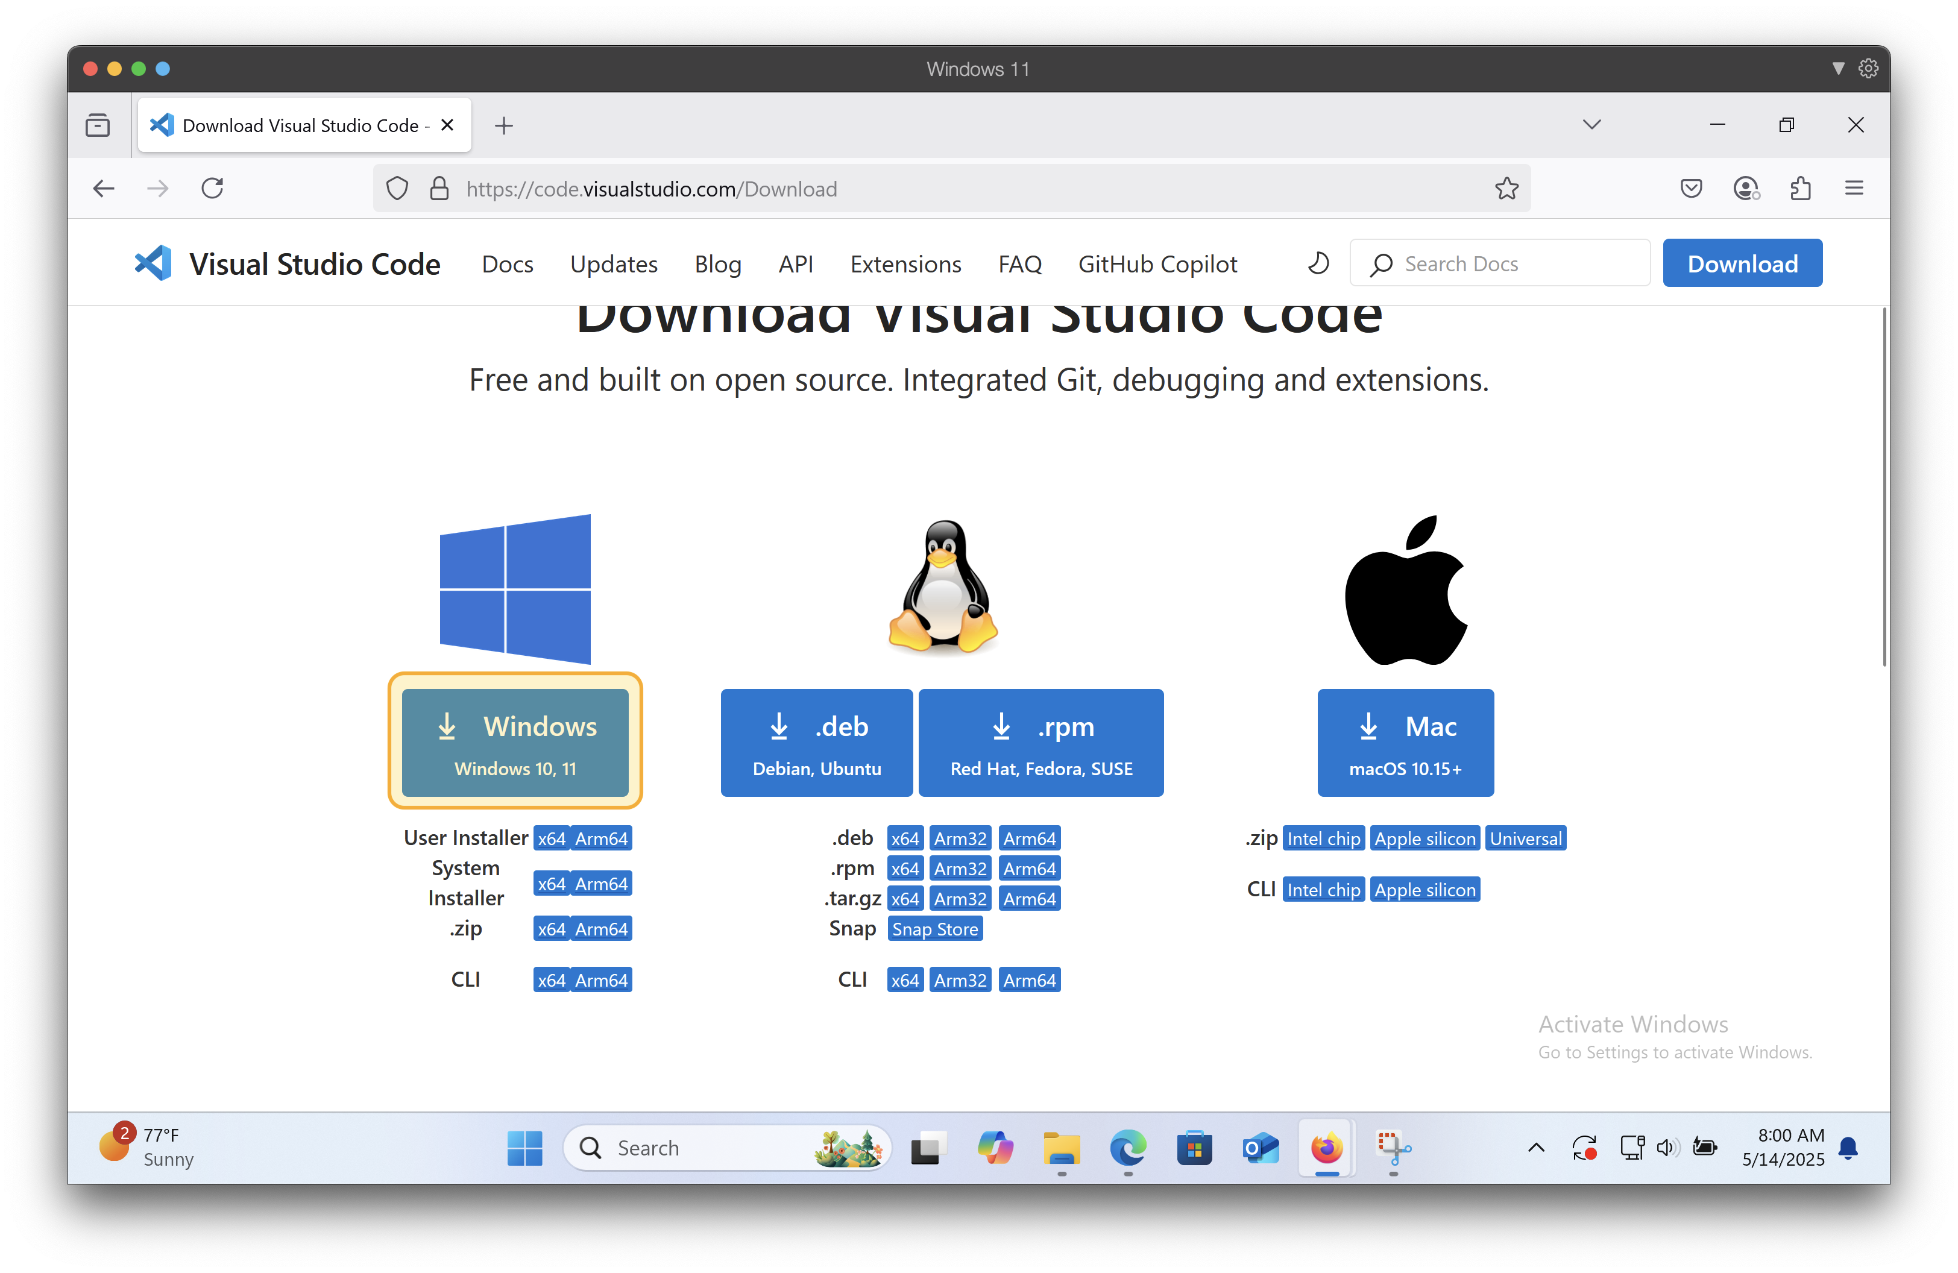The height and width of the screenshot is (1273, 1958).
Task: Click inside the Search Docs field
Action: (1499, 263)
